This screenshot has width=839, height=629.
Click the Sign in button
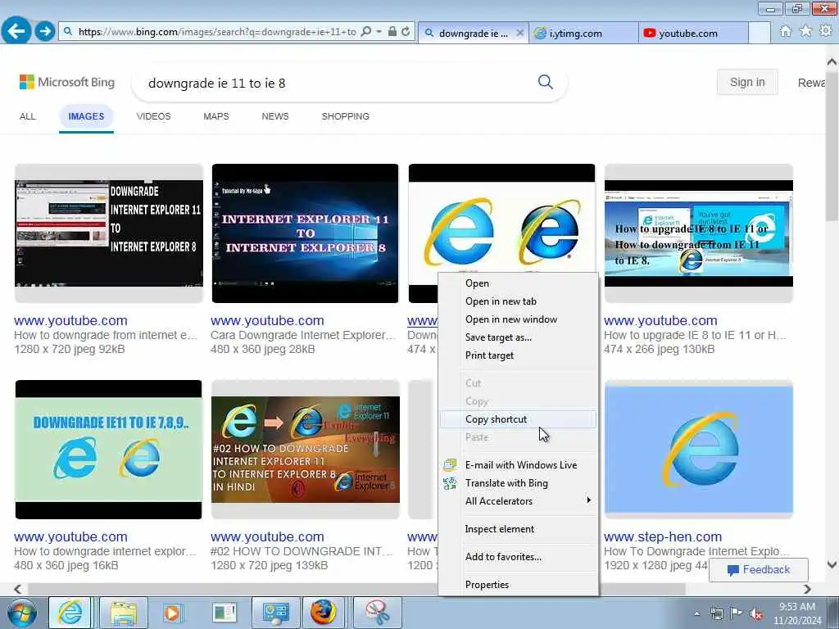click(747, 83)
